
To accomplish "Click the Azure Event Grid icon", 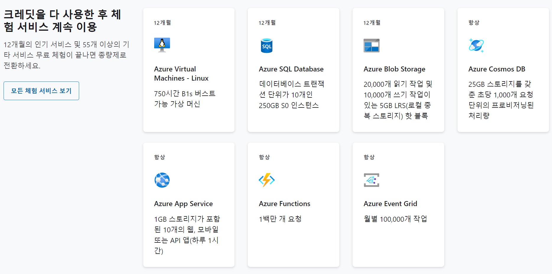I will point(372,180).
